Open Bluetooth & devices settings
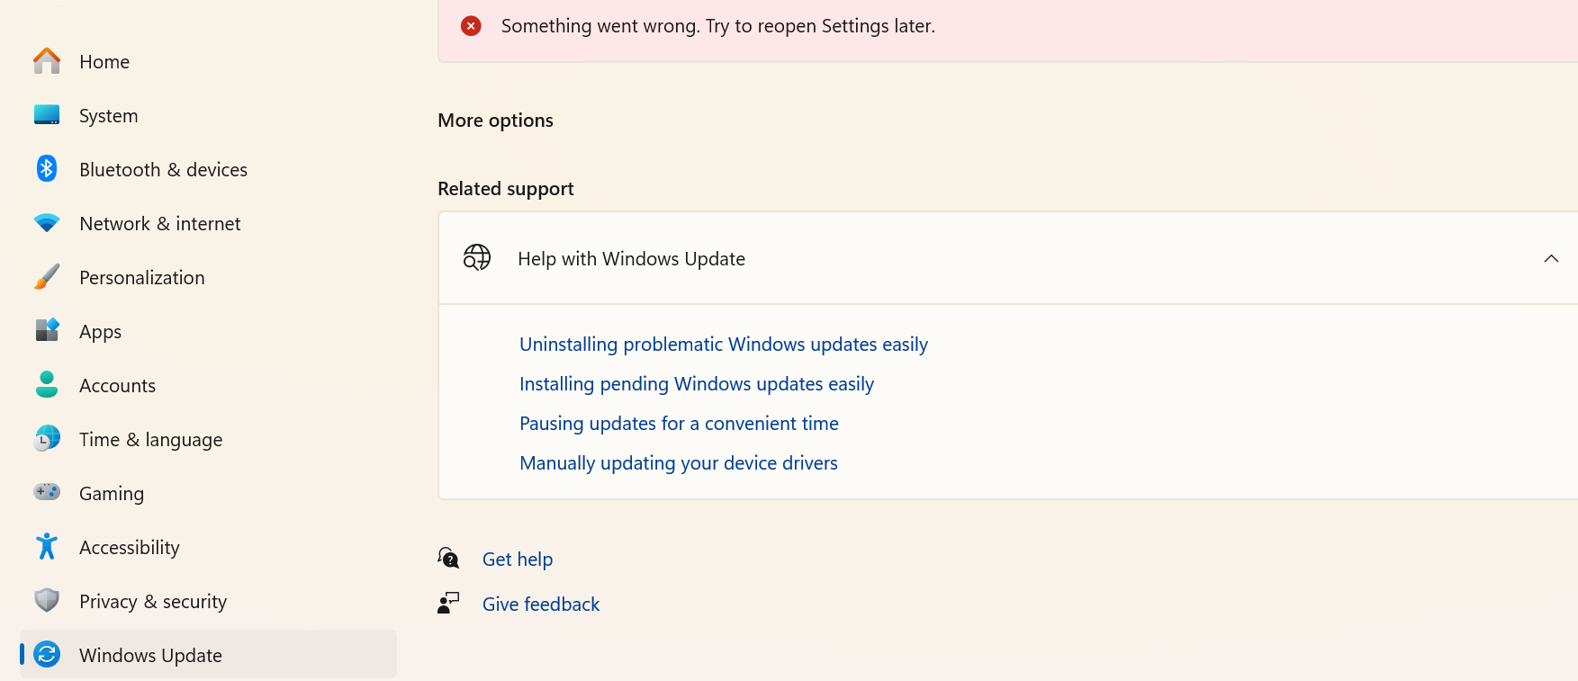The image size is (1578, 681). tap(208, 169)
